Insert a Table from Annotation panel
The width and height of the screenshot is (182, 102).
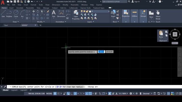(67, 18)
